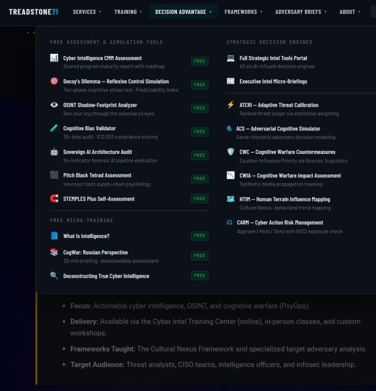Open the Adversary Briefs menu
Screen dimensions: 376x391
301,12
